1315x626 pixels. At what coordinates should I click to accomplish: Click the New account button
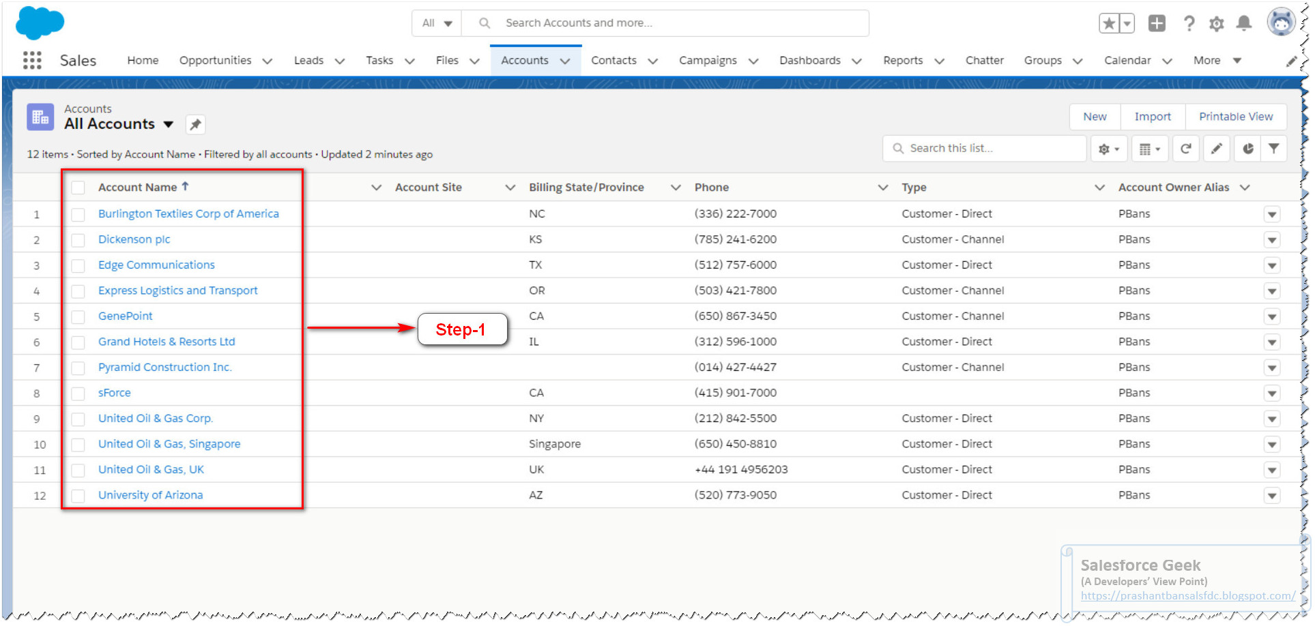point(1095,117)
